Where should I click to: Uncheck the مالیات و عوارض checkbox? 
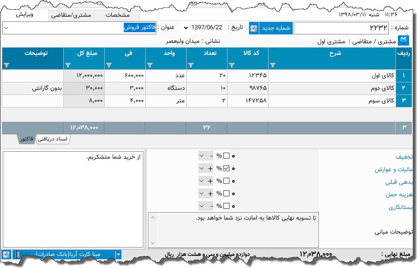pos(227,168)
